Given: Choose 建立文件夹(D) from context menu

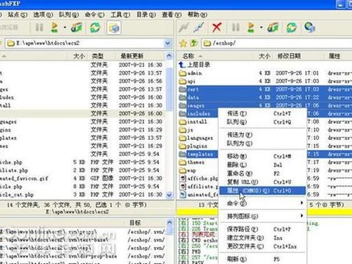Looking at the screenshot, I should [x=262, y=238].
